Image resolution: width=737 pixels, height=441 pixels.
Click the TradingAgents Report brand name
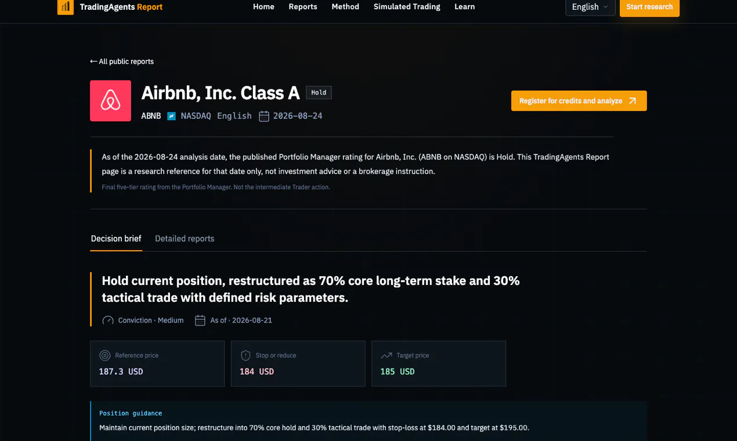121,7
